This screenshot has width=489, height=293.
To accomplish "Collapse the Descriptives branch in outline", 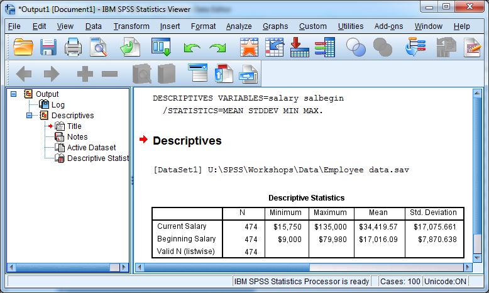I will [x=30, y=116].
